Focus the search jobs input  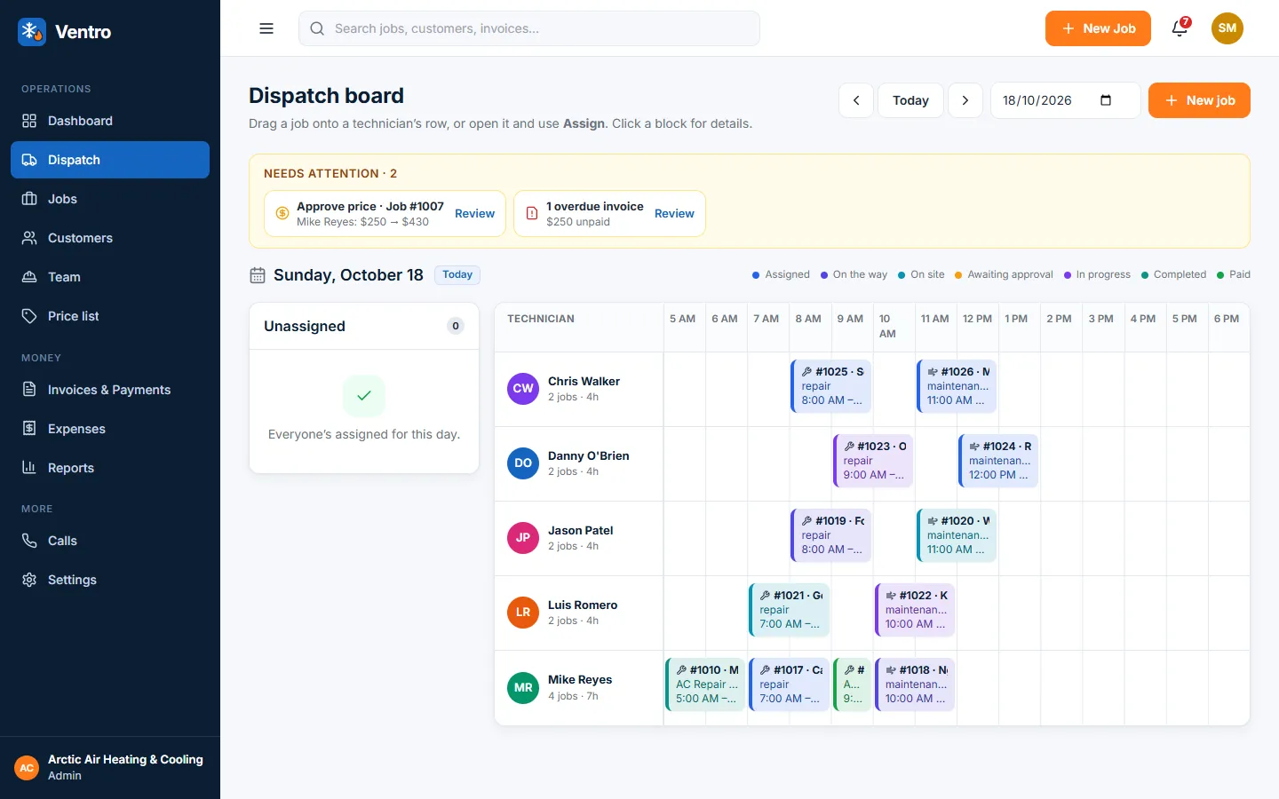tap(529, 28)
